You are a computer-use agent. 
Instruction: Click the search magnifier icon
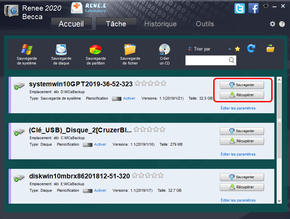click(231, 60)
